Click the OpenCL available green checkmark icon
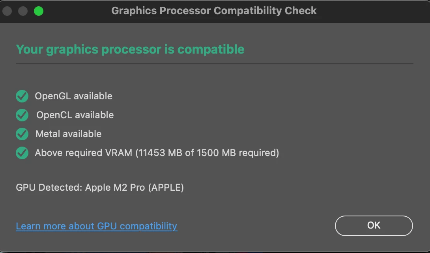The width and height of the screenshot is (430, 253). [22, 115]
